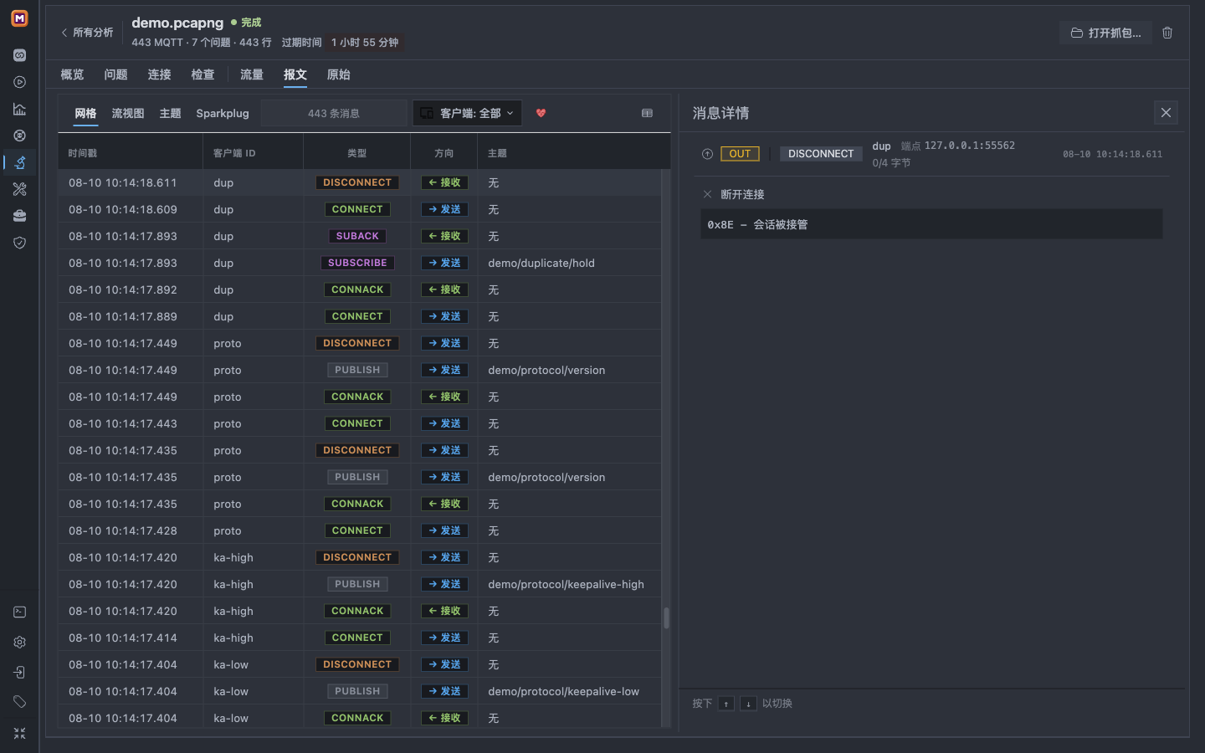Open the play-circle sidebar icon
Image resolution: width=1205 pixels, height=753 pixels.
coord(19,82)
